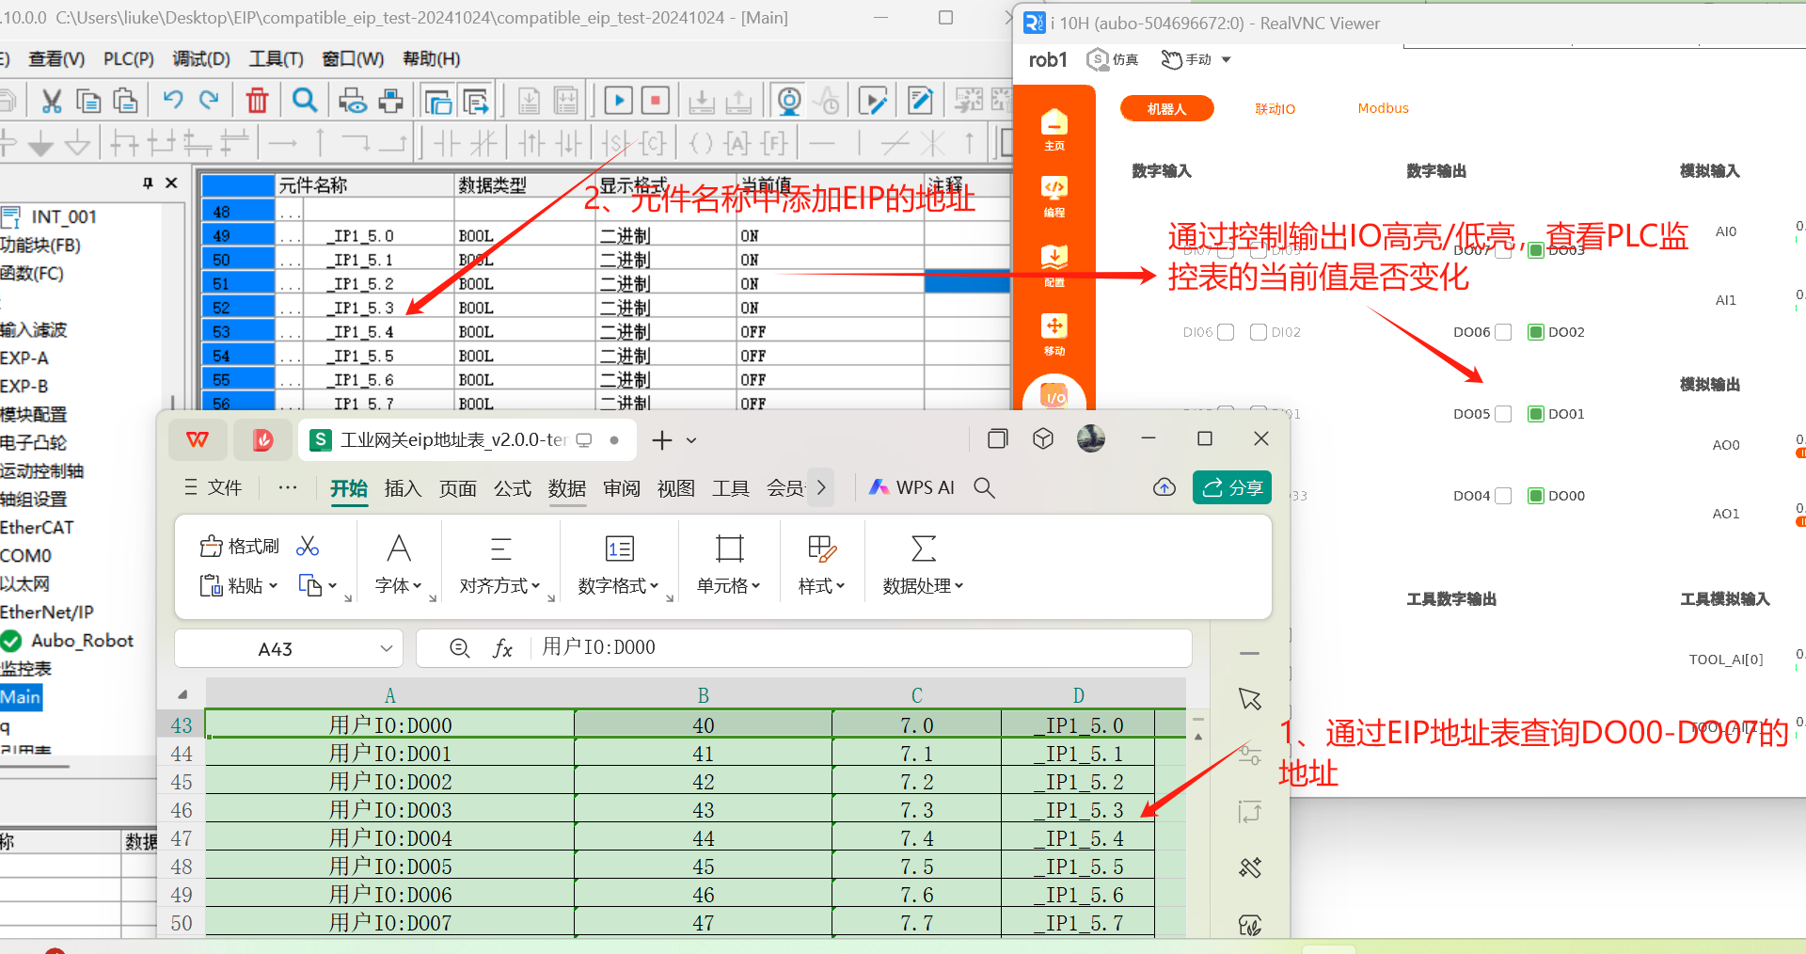Click the Cut scissors icon in PLC toolbar
The height and width of the screenshot is (954, 1806).
[52, 101]
